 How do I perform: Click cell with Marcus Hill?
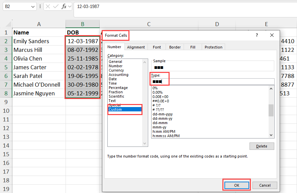(x=39, y=50)
